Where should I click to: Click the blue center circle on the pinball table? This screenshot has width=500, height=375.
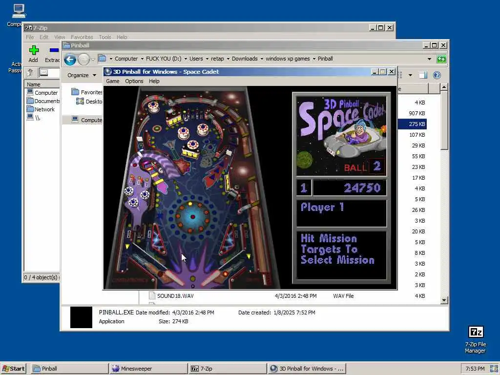192,216
